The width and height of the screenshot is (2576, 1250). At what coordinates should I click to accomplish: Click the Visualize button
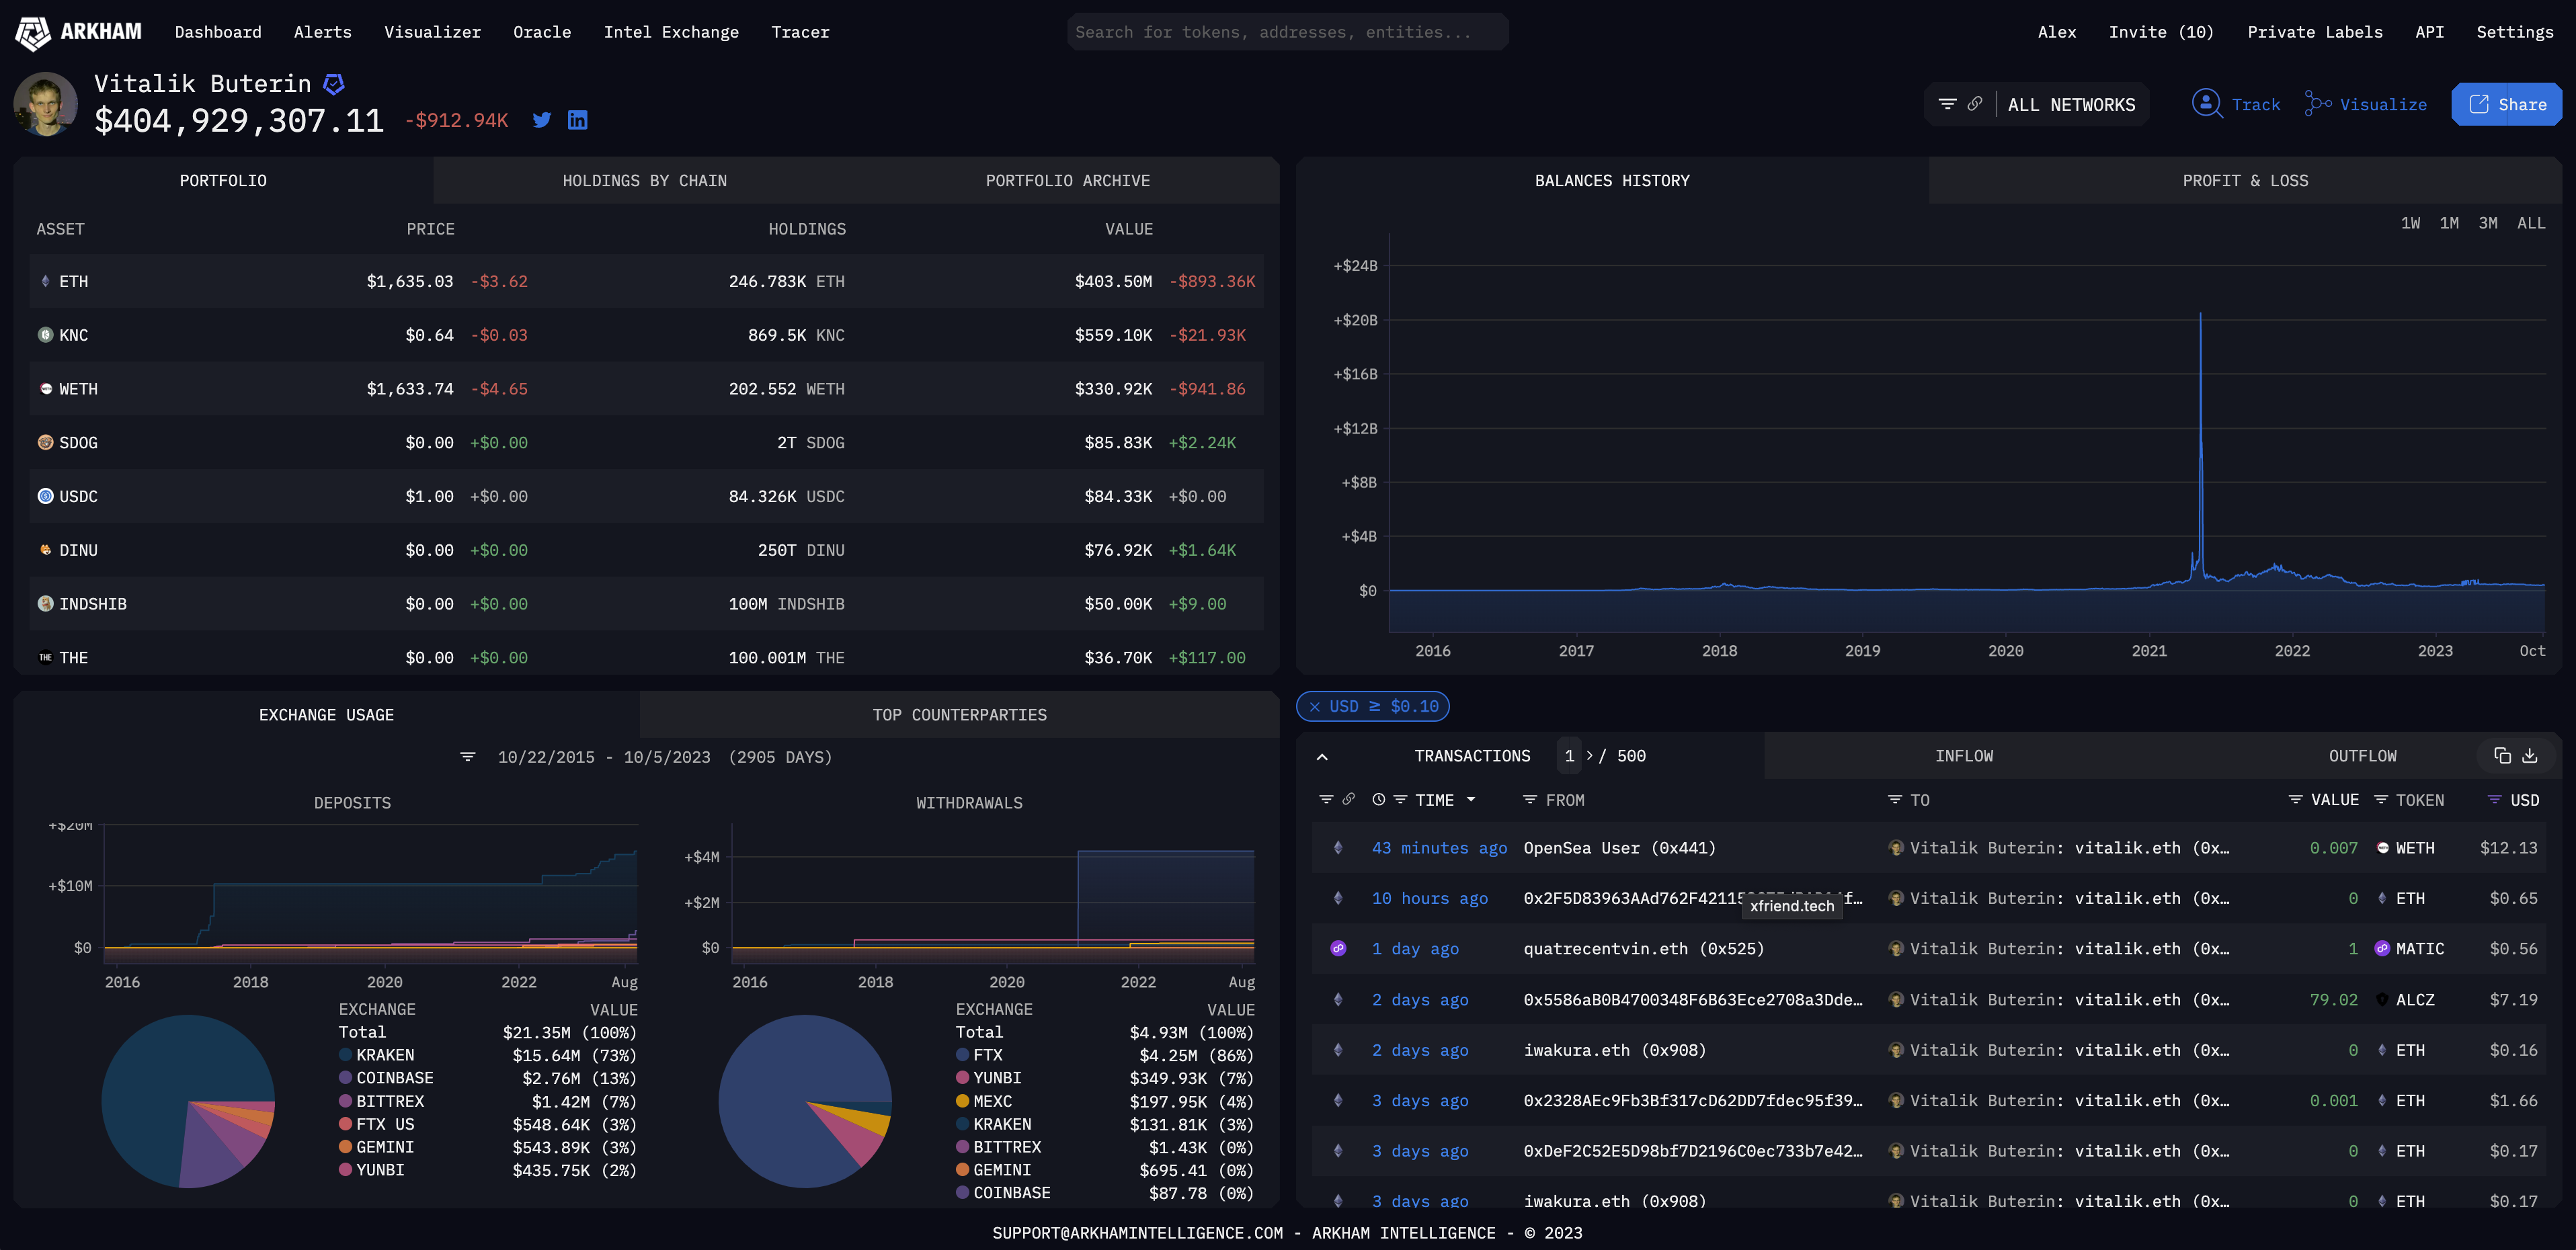click(2366, 104)
